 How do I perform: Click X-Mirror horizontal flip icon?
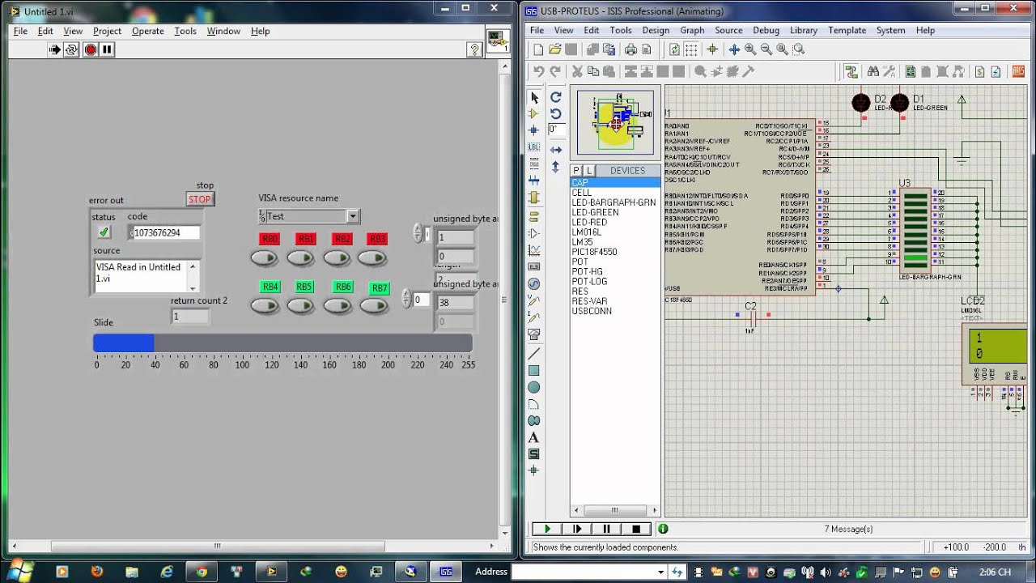pos(555,150)
